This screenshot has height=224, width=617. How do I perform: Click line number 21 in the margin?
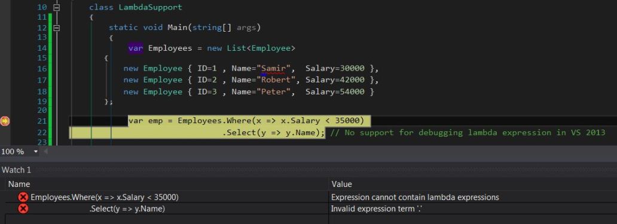point(42,121)
